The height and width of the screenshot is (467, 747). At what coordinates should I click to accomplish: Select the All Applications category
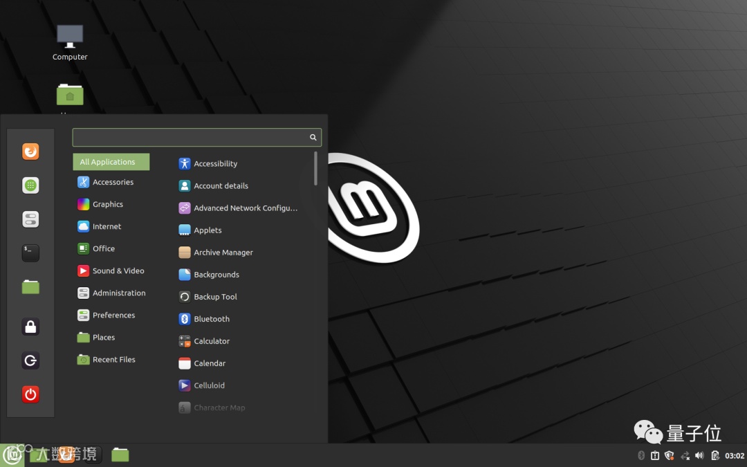click(111, 162)
